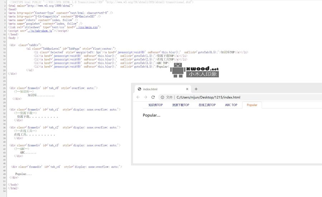This screenshot has height=197, width=322.
Task: Click the closing </html> tag in code
Action: click(x=13, y=188)
